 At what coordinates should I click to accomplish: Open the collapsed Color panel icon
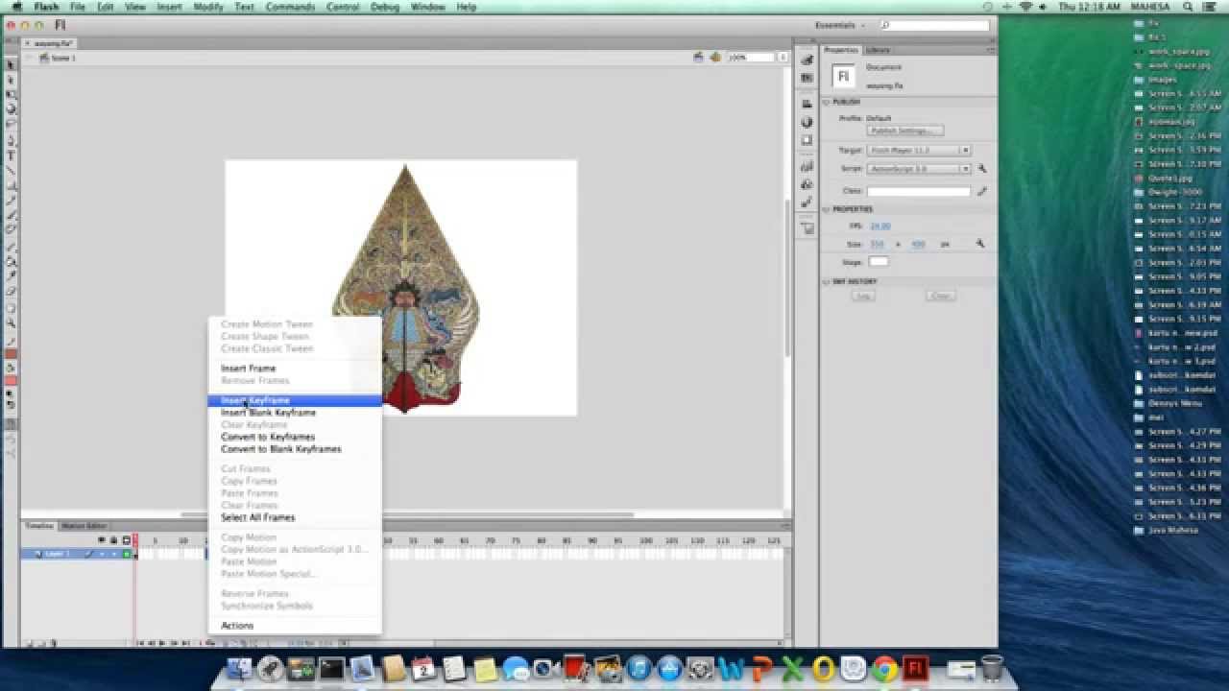[807, 60]
